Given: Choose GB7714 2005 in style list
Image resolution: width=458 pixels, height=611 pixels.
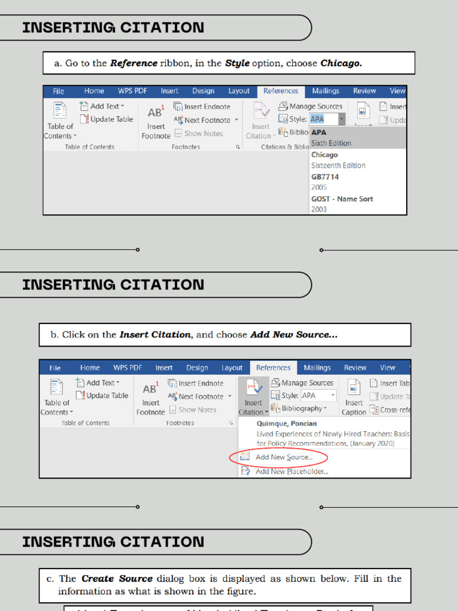Looking at the screenshot, I should click(358, 182).
